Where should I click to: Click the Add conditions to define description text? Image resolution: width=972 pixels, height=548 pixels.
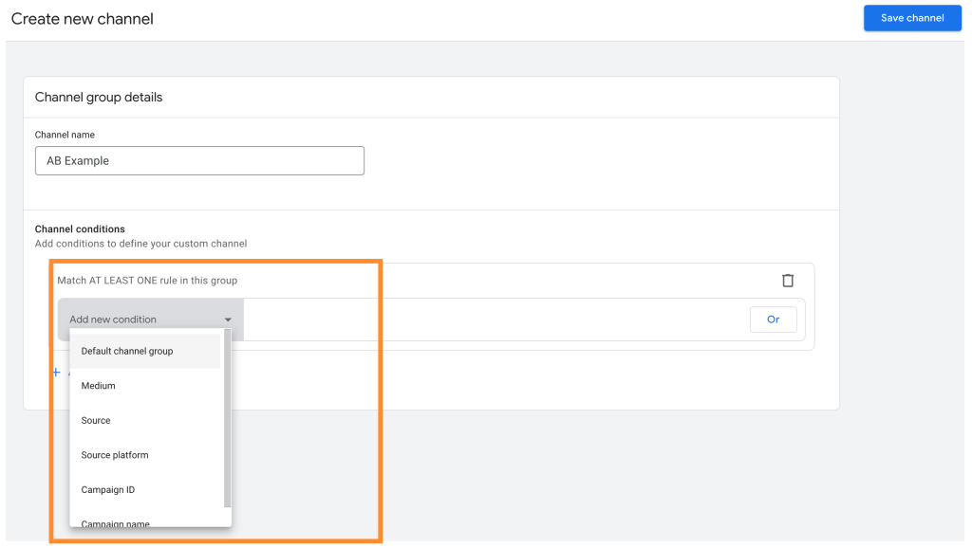(140, 244)
